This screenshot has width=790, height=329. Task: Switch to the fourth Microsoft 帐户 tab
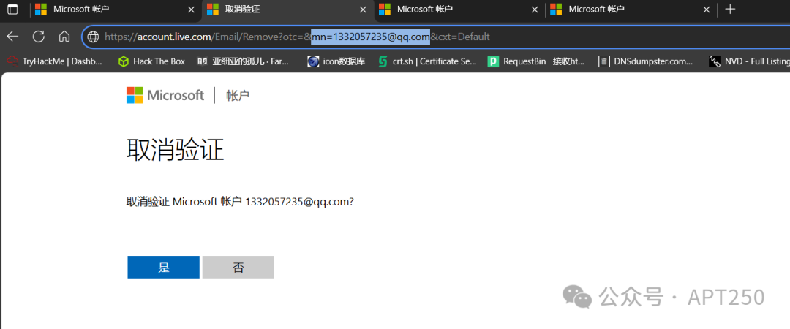click(631, 9)
